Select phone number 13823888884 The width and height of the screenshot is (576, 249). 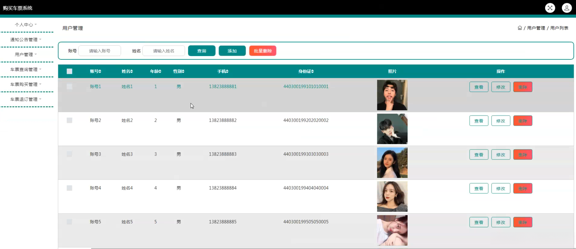pos(223,188)
